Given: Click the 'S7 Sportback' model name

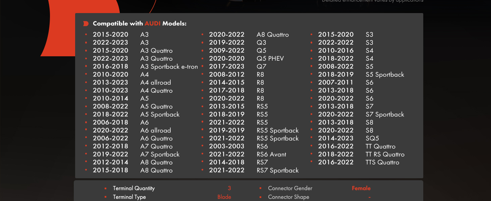Looking at the screenshot, I should 385,115.
